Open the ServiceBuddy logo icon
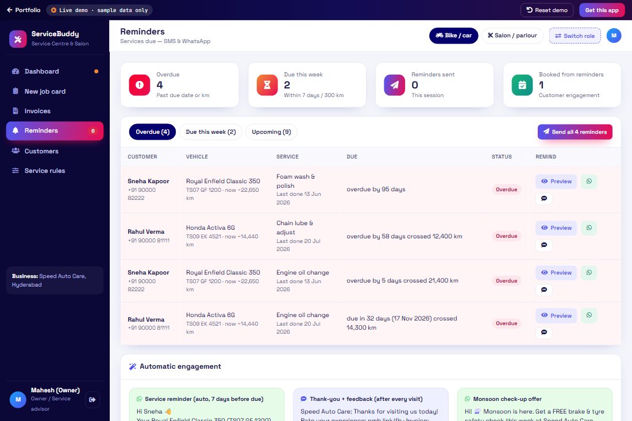Image resolution: width=632 pixels, height=421 pixels. pyautogui.click(x=18, y=39)
